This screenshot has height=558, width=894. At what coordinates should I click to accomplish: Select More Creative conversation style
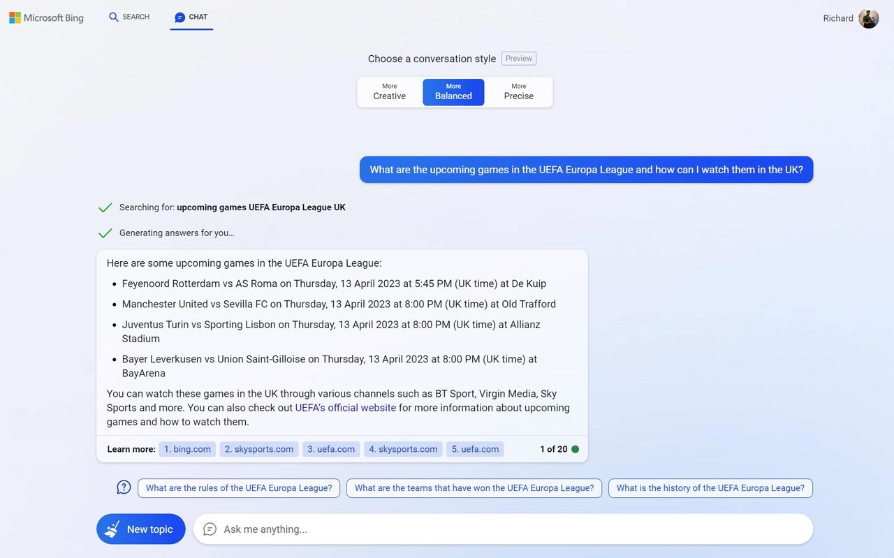[390, 92]
